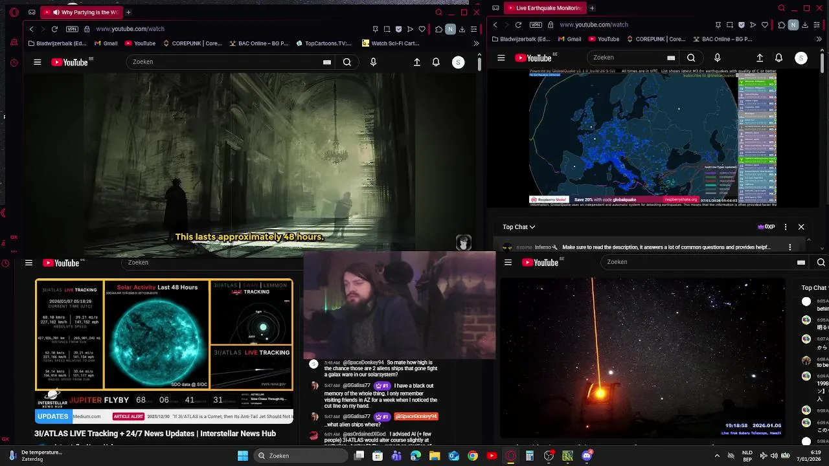
Task: Start voice search microphone in earthquake window
Action: (717, 58)
